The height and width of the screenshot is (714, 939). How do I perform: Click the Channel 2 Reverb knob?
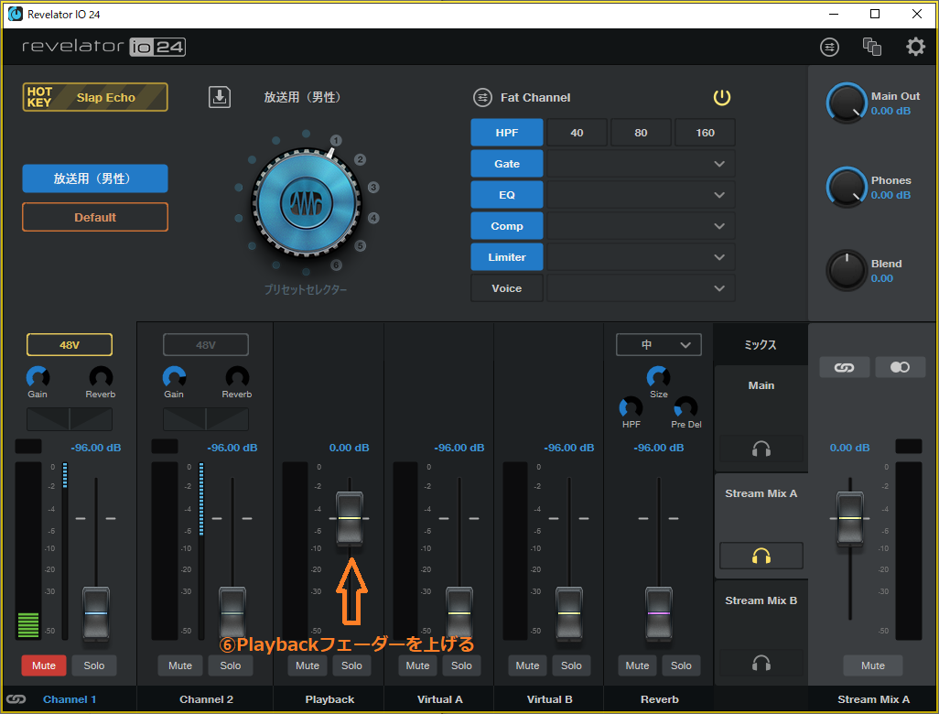point(237,377)
